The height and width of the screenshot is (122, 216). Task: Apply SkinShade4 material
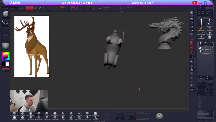point(14,118)
